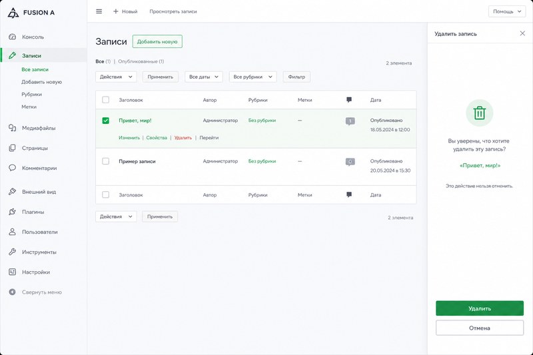This screenshot has width=533, height=355.
Task: Click the Отмена button
Action: point(480,328)
